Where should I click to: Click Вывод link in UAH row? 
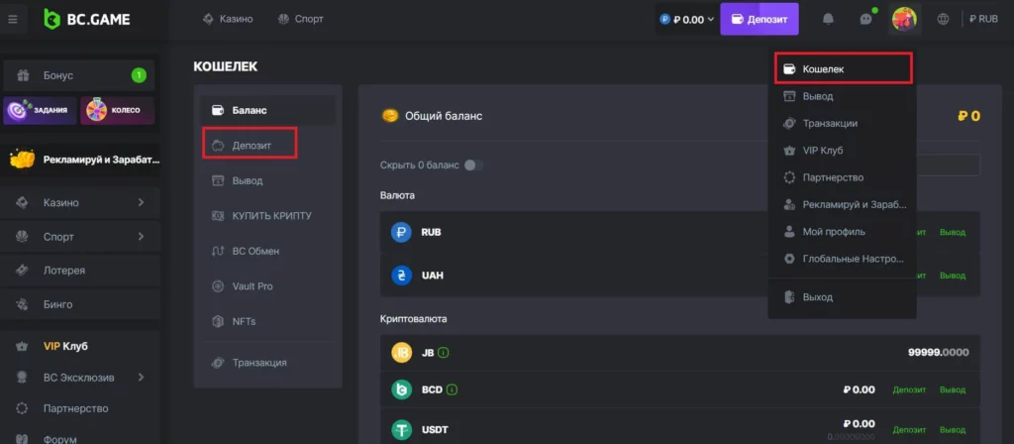click(952, 276)
